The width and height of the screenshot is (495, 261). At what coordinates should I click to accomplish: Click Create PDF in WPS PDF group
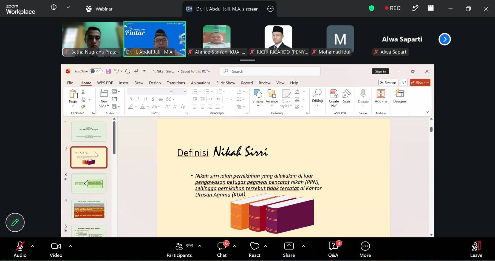pos(334,98)
